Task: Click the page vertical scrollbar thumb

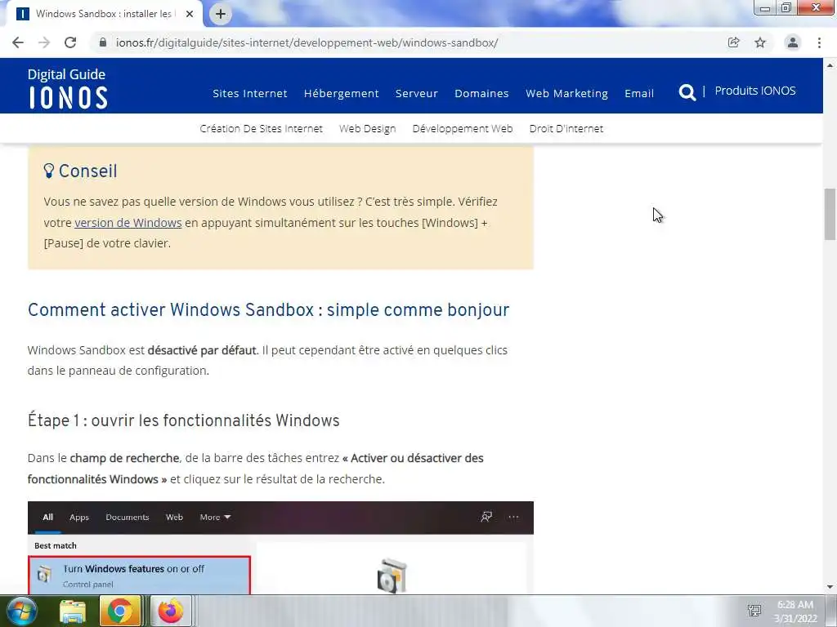Action: (x=830, y=215)
